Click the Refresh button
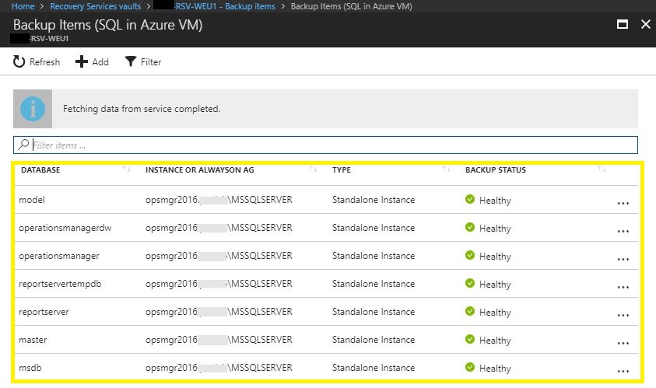 coord(37,62)
